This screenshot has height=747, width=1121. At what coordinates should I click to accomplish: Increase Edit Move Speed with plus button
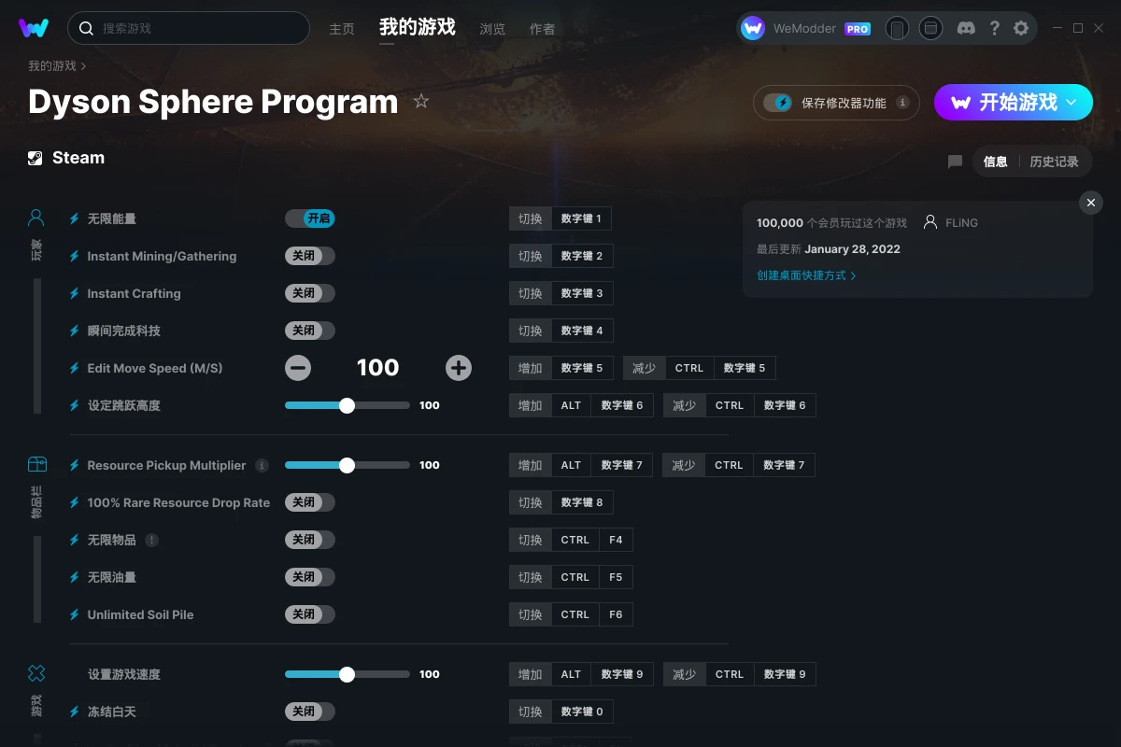459,368
